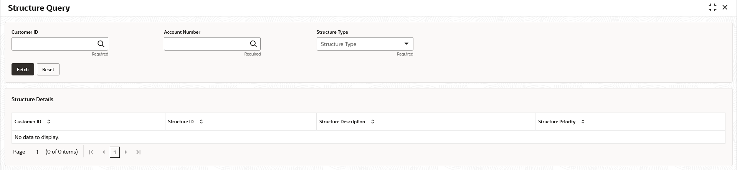This screenshot has height=170, width=737.
Task: Click the Structure Description column header
Action: coord(342,122)
